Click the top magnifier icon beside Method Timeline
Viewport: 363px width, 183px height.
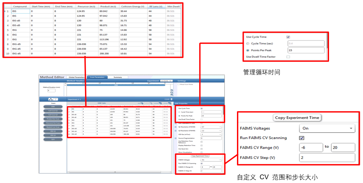[x=172, y=90]
